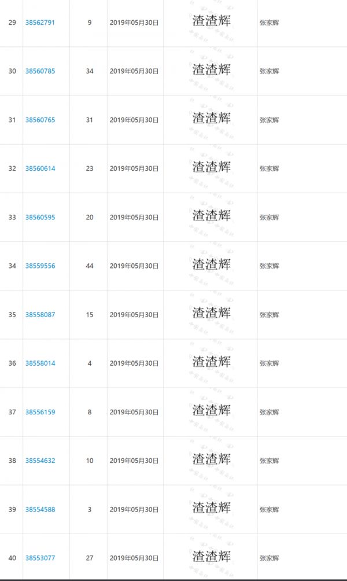Viewport: 347px width, 581px height.
Task: Open the 渣渣辉 trademark image in row 32
Action: (211, 167)
